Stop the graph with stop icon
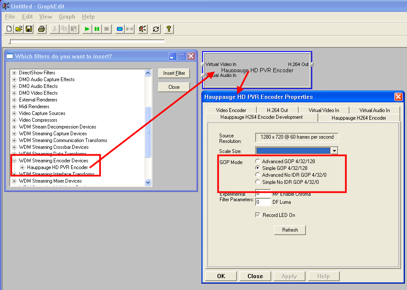407x290 pixels. click(107, 29)
